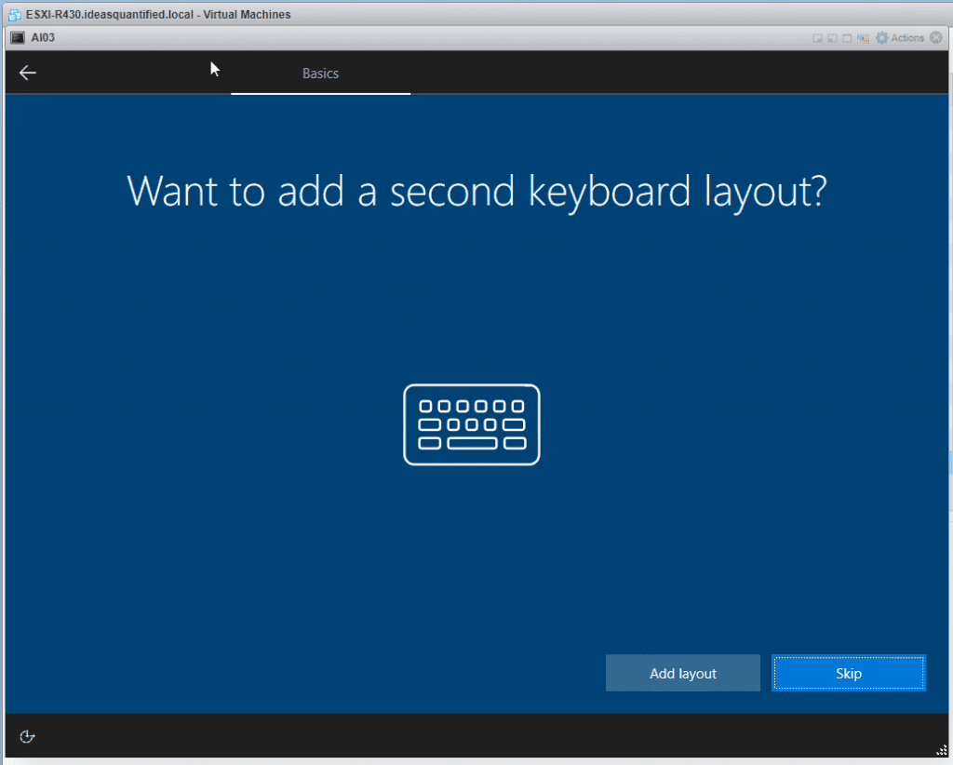Select the Basics tab
This screenshot has width=953, height=765.
320,73
